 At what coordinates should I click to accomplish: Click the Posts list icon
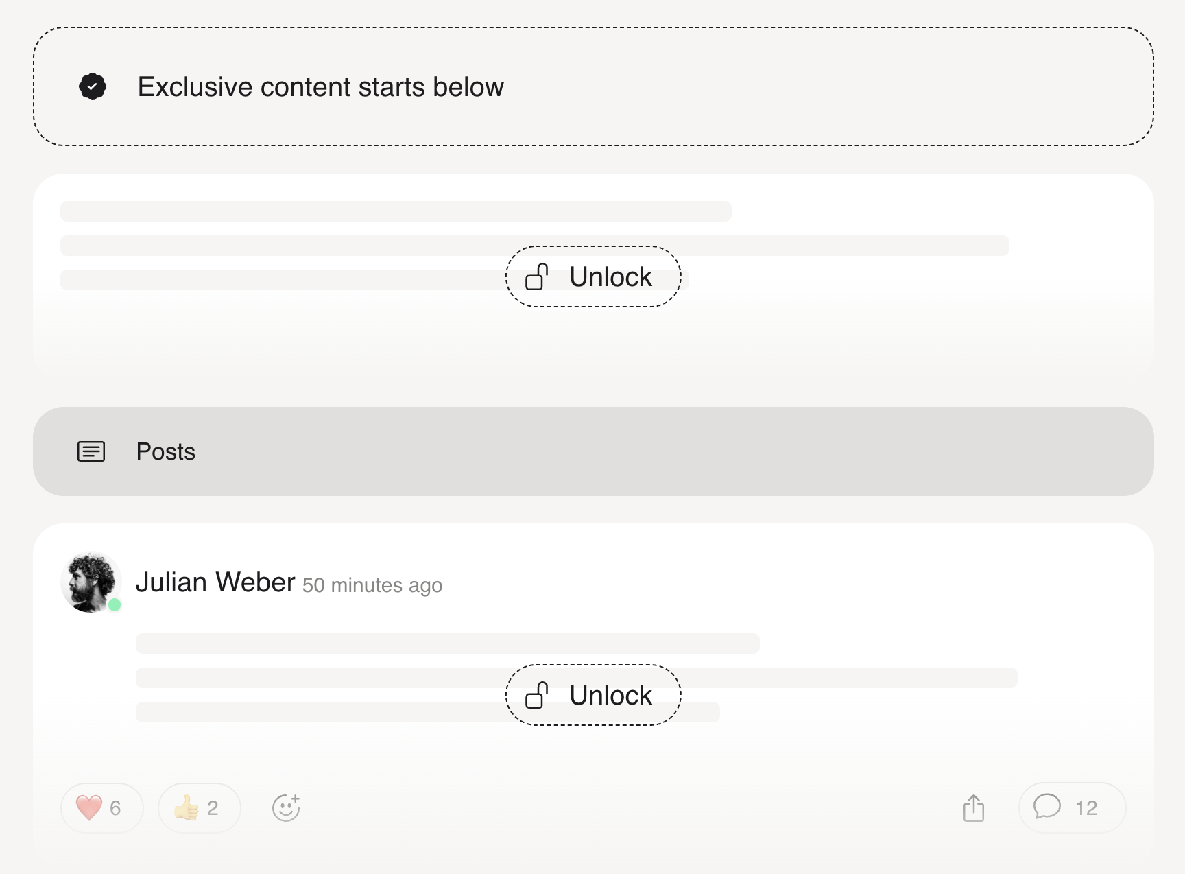tap(91, 451)
